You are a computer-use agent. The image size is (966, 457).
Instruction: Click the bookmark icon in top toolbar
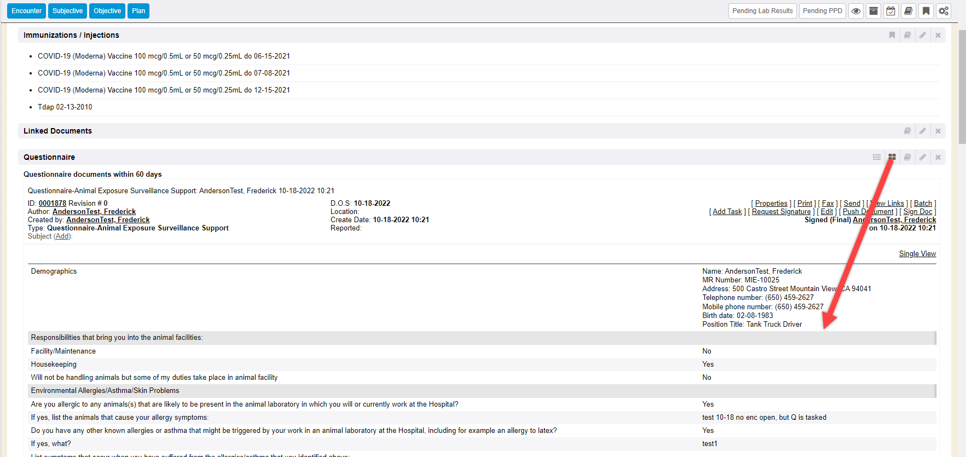click(926, 11)
